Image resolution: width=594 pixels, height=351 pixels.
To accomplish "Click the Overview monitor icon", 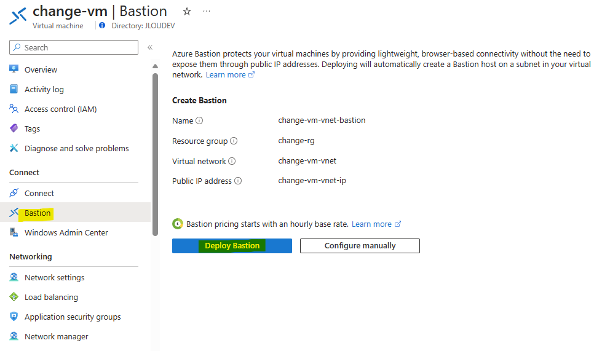I will click(x=14, y=69).
